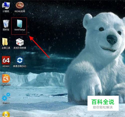Select the 系统引导修复 label text
125x117 pixels.
click(20, 48)
